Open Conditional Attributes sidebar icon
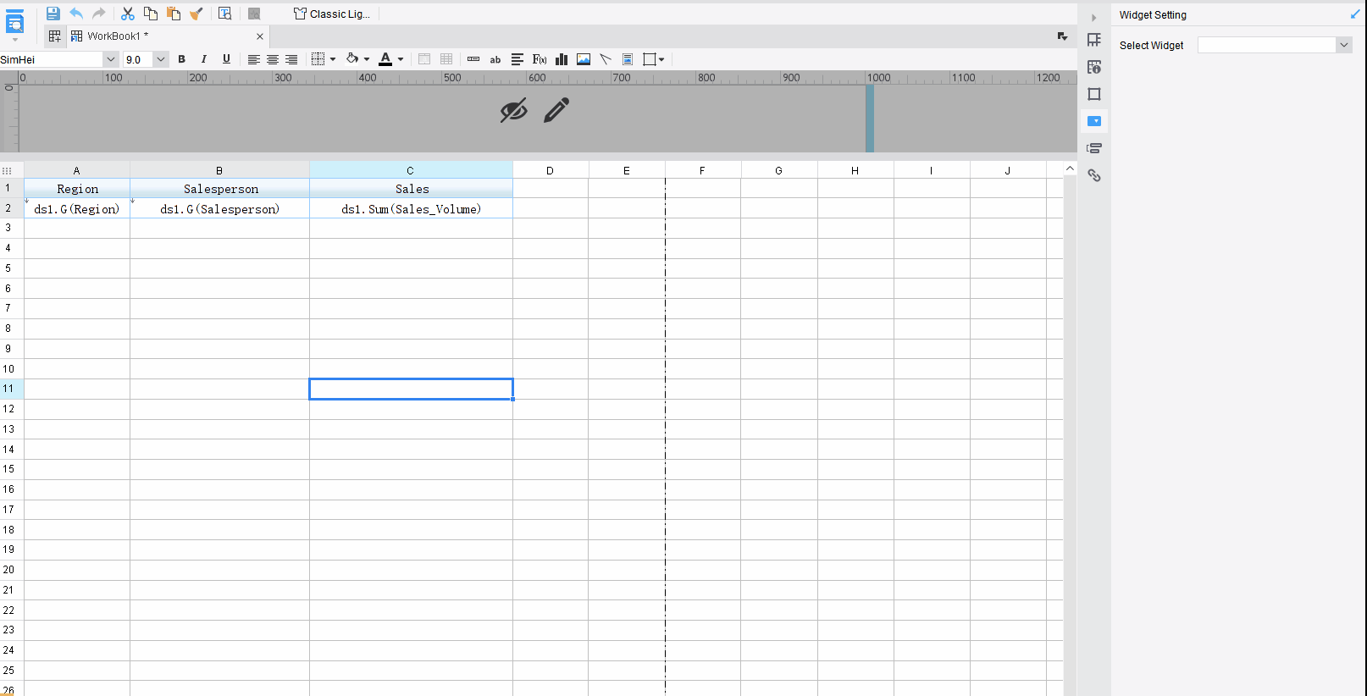1367x696 pixels. (x=1094, y=148)
